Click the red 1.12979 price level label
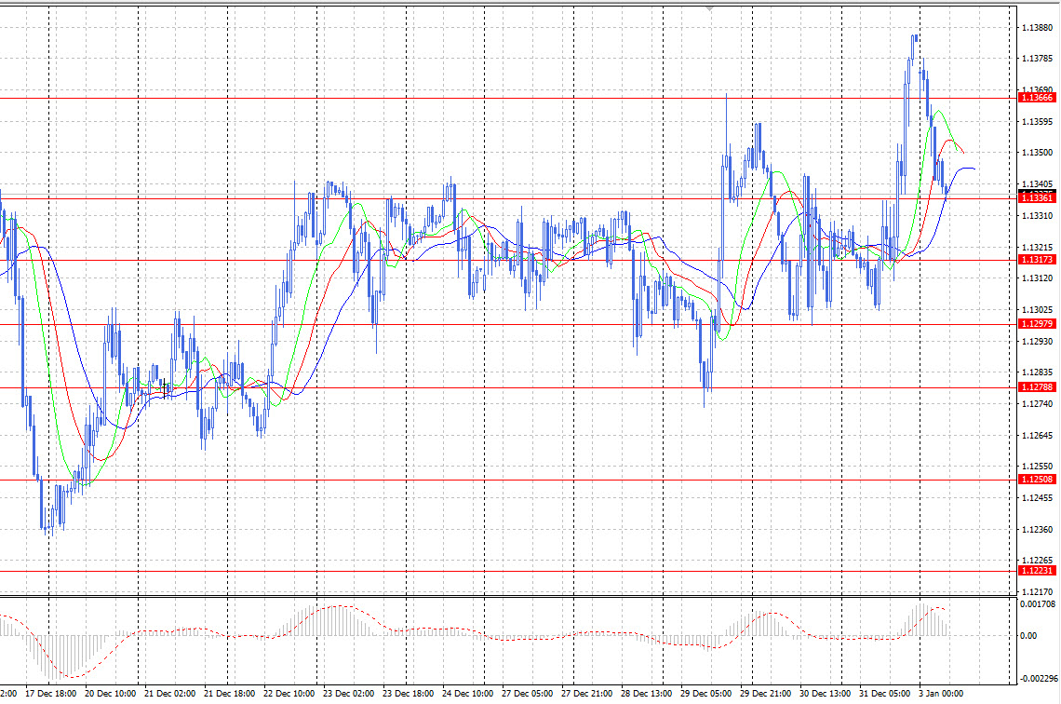This screenshot has width=1061, height=704. 1037,324
